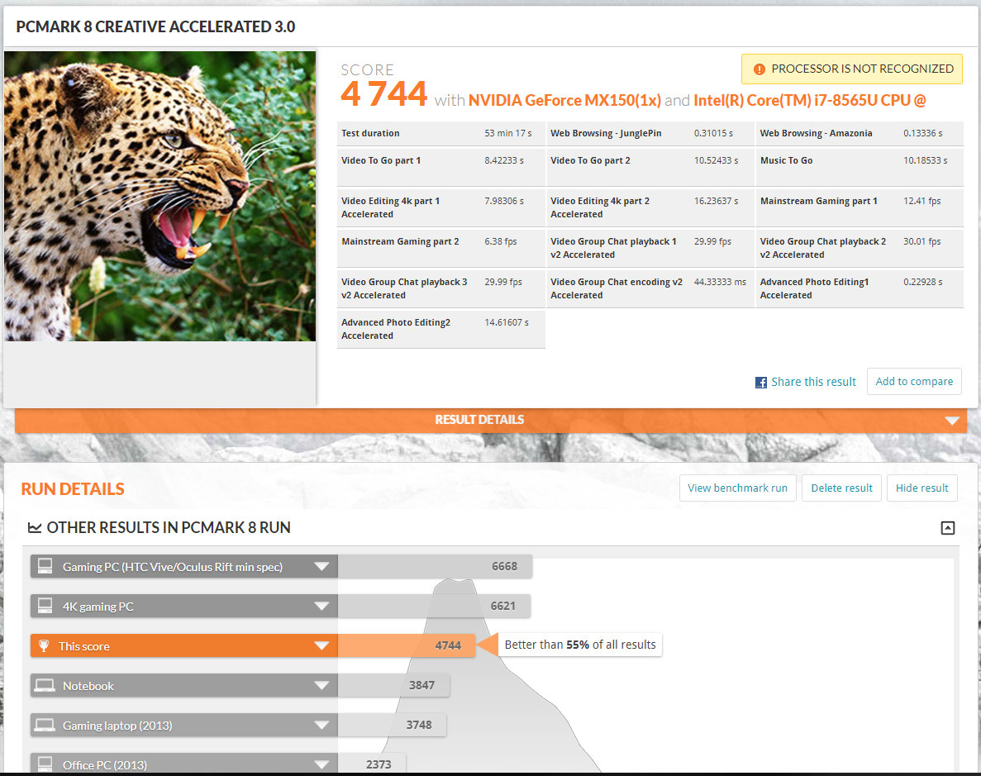Click 'Video Group Chat playback 1' label
Image resolution: width=981 pixels, height=776 pixels.
[x=613, y=248]
